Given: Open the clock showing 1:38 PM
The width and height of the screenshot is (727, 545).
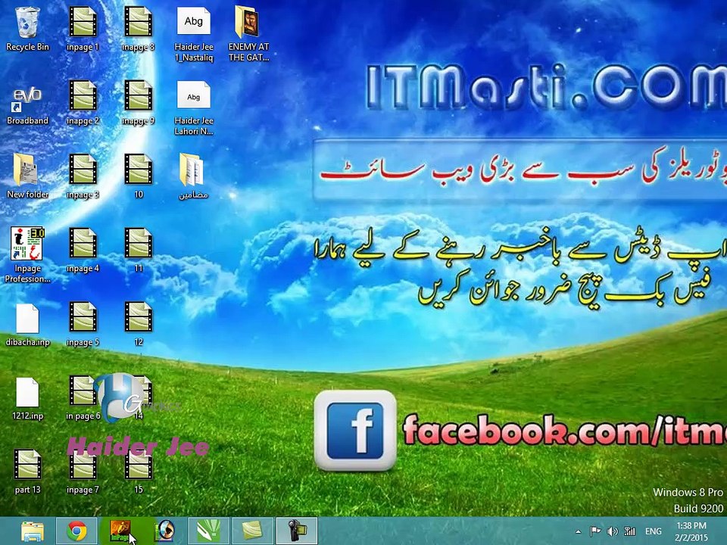Looking at the screenshot, I should (x=691, y=531).
